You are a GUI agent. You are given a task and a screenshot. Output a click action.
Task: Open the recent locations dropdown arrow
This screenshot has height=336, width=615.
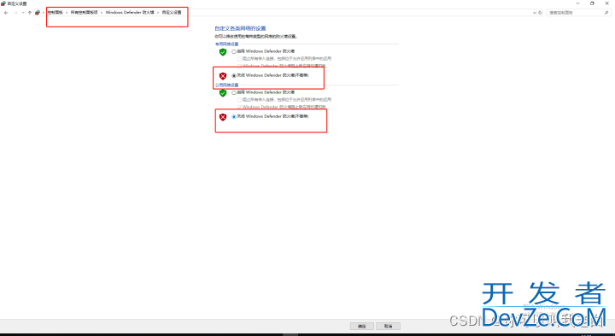[23, 13]
